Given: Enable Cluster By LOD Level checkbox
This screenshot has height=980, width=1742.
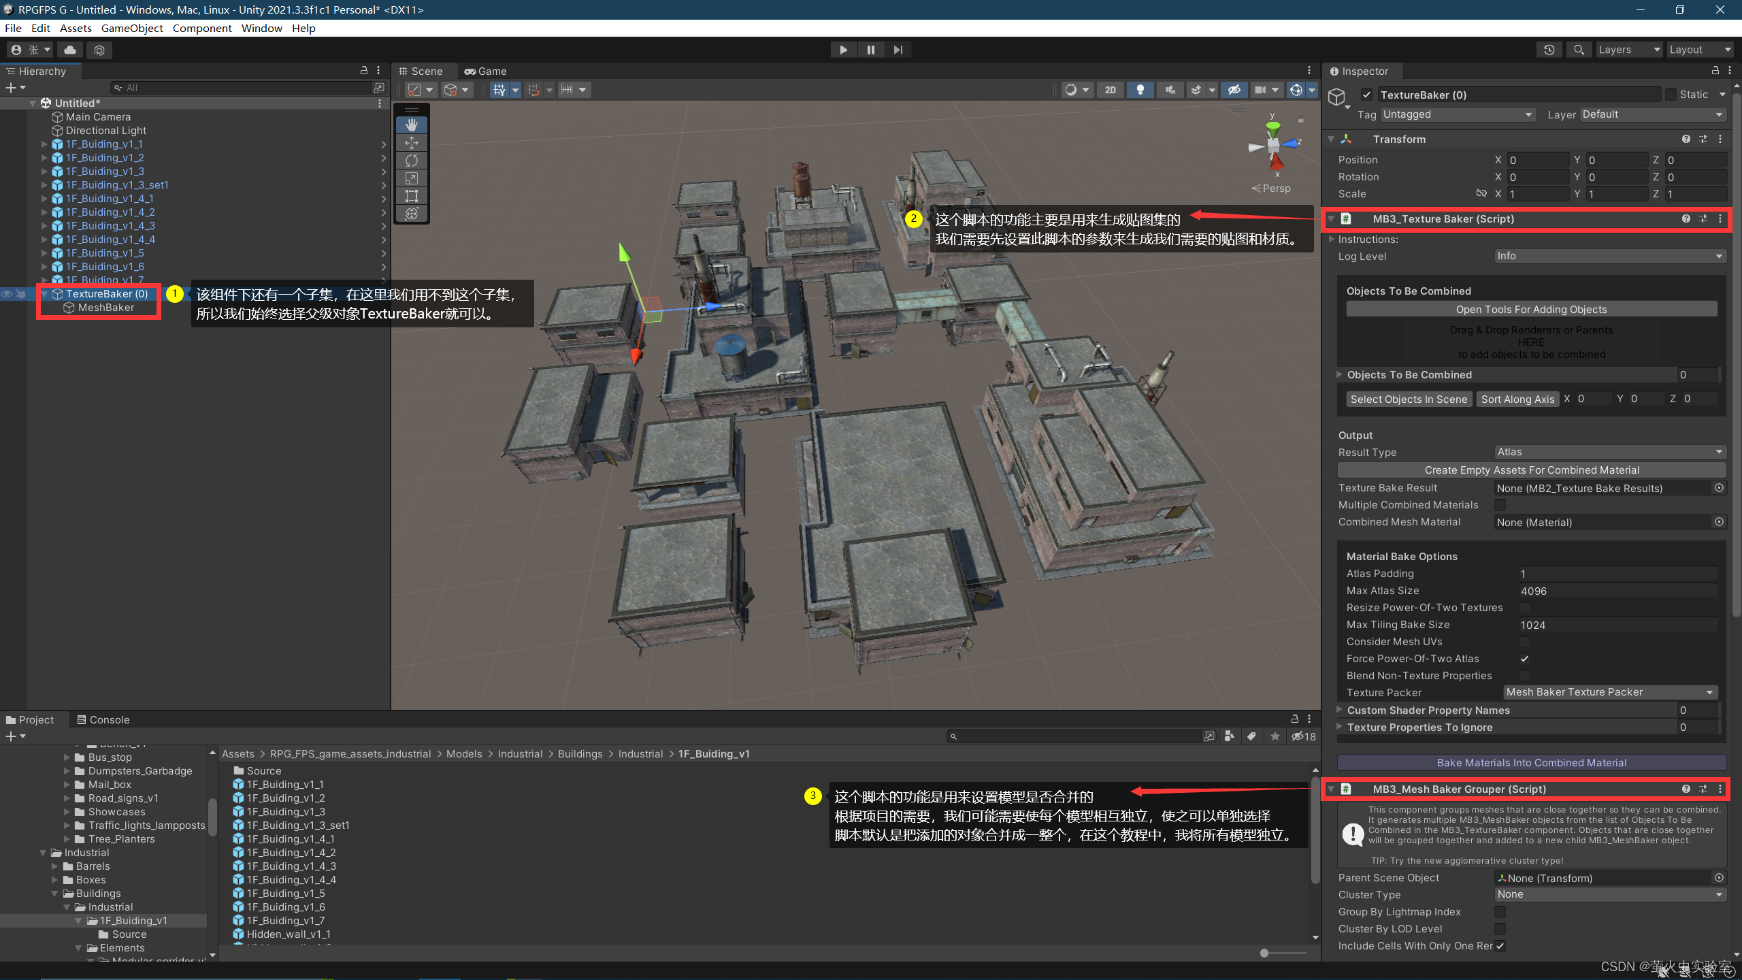Looking at the screenshot, I should (1500, 929).
